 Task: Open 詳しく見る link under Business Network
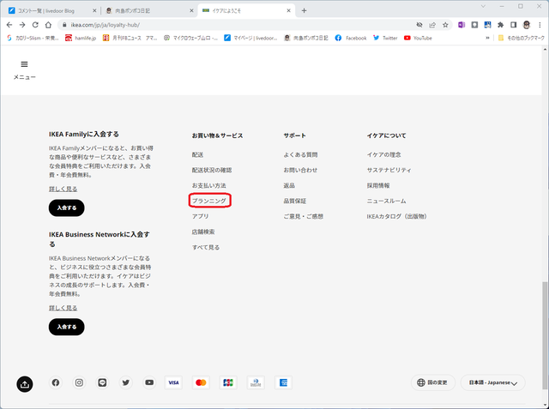63,308
